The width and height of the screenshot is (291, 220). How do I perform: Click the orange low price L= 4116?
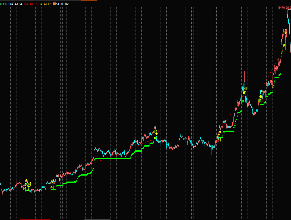45,4
